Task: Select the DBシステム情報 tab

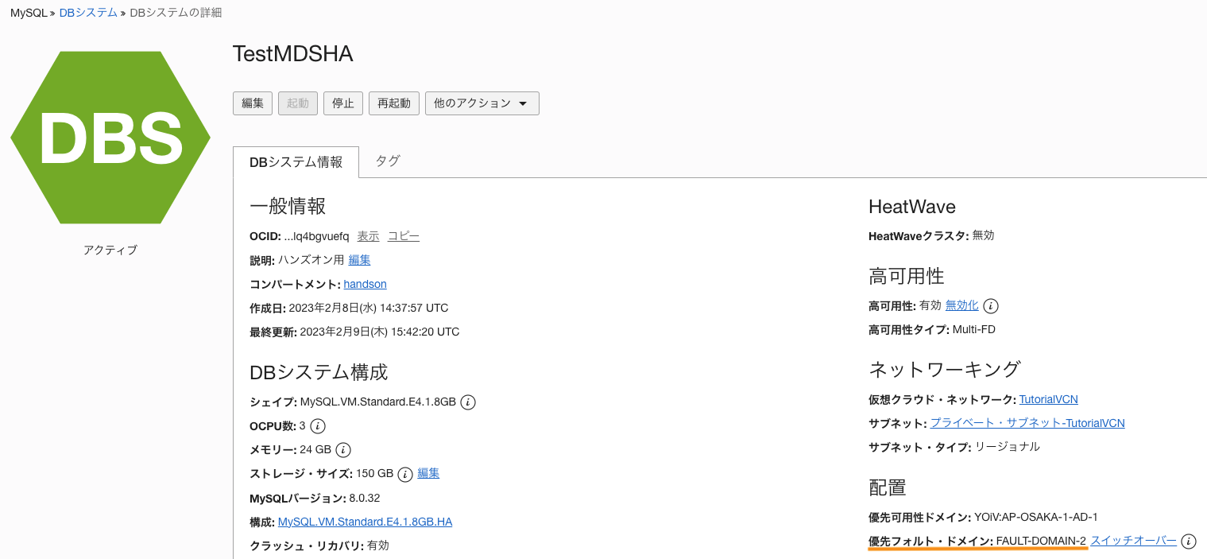Action: pyautogui.click(x=296, y=162)
